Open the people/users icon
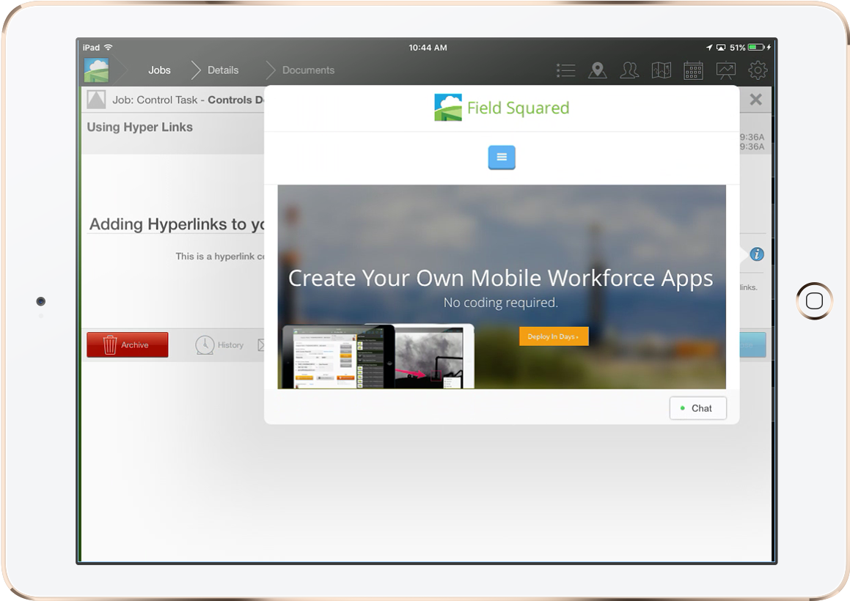This screenshot has width=850, height=601. point(629,70)
